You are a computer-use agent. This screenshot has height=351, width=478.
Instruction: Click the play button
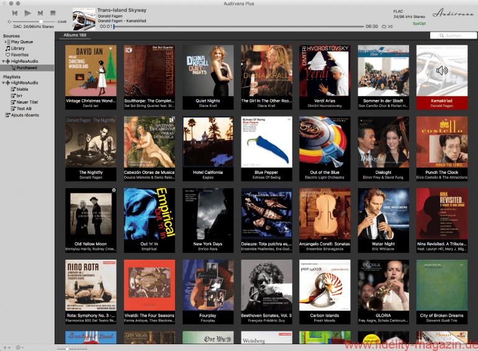(27, 13)
